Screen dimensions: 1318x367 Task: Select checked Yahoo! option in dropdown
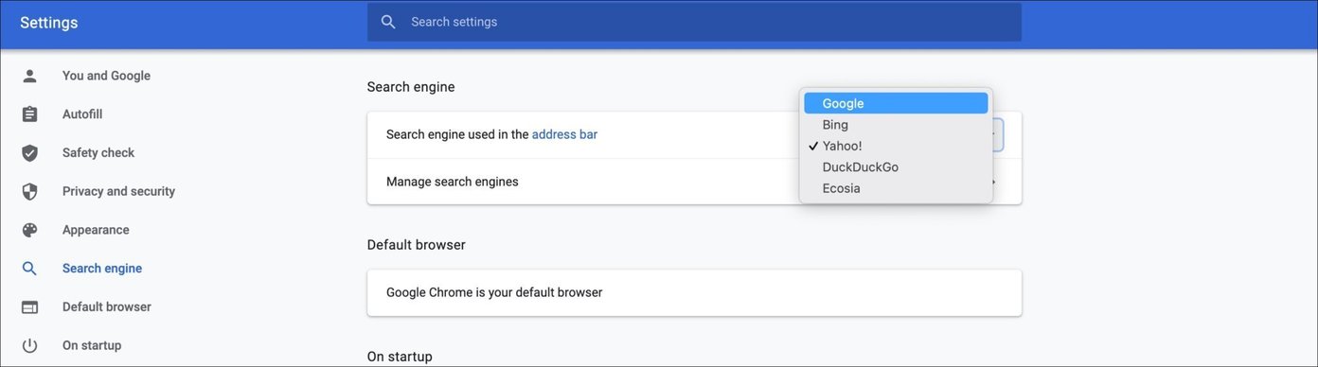896,146
